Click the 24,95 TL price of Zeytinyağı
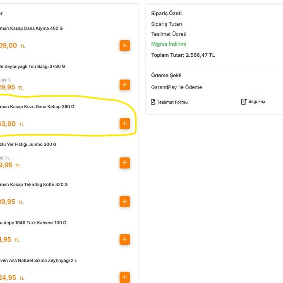283x283 pixels. pyautogui.click(x=12, y=278)
